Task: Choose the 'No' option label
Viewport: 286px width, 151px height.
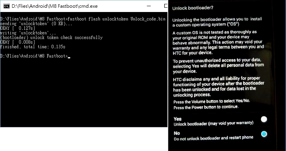Action: 177,133
